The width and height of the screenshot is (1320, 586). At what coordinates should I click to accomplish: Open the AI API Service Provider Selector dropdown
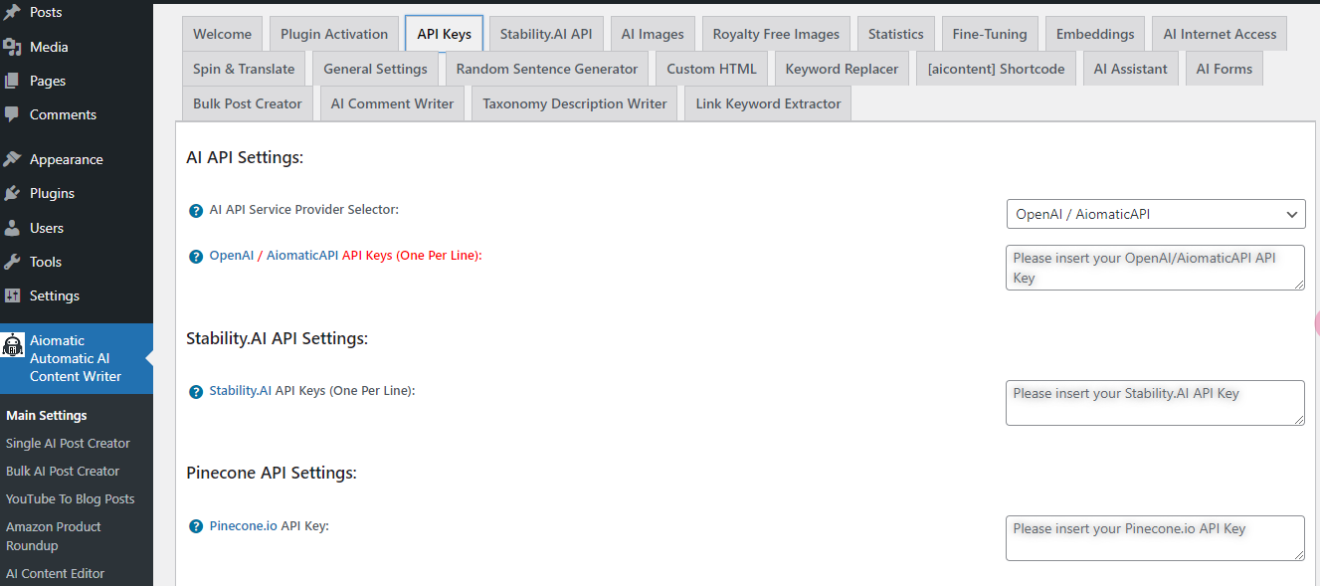point(1155,214)
